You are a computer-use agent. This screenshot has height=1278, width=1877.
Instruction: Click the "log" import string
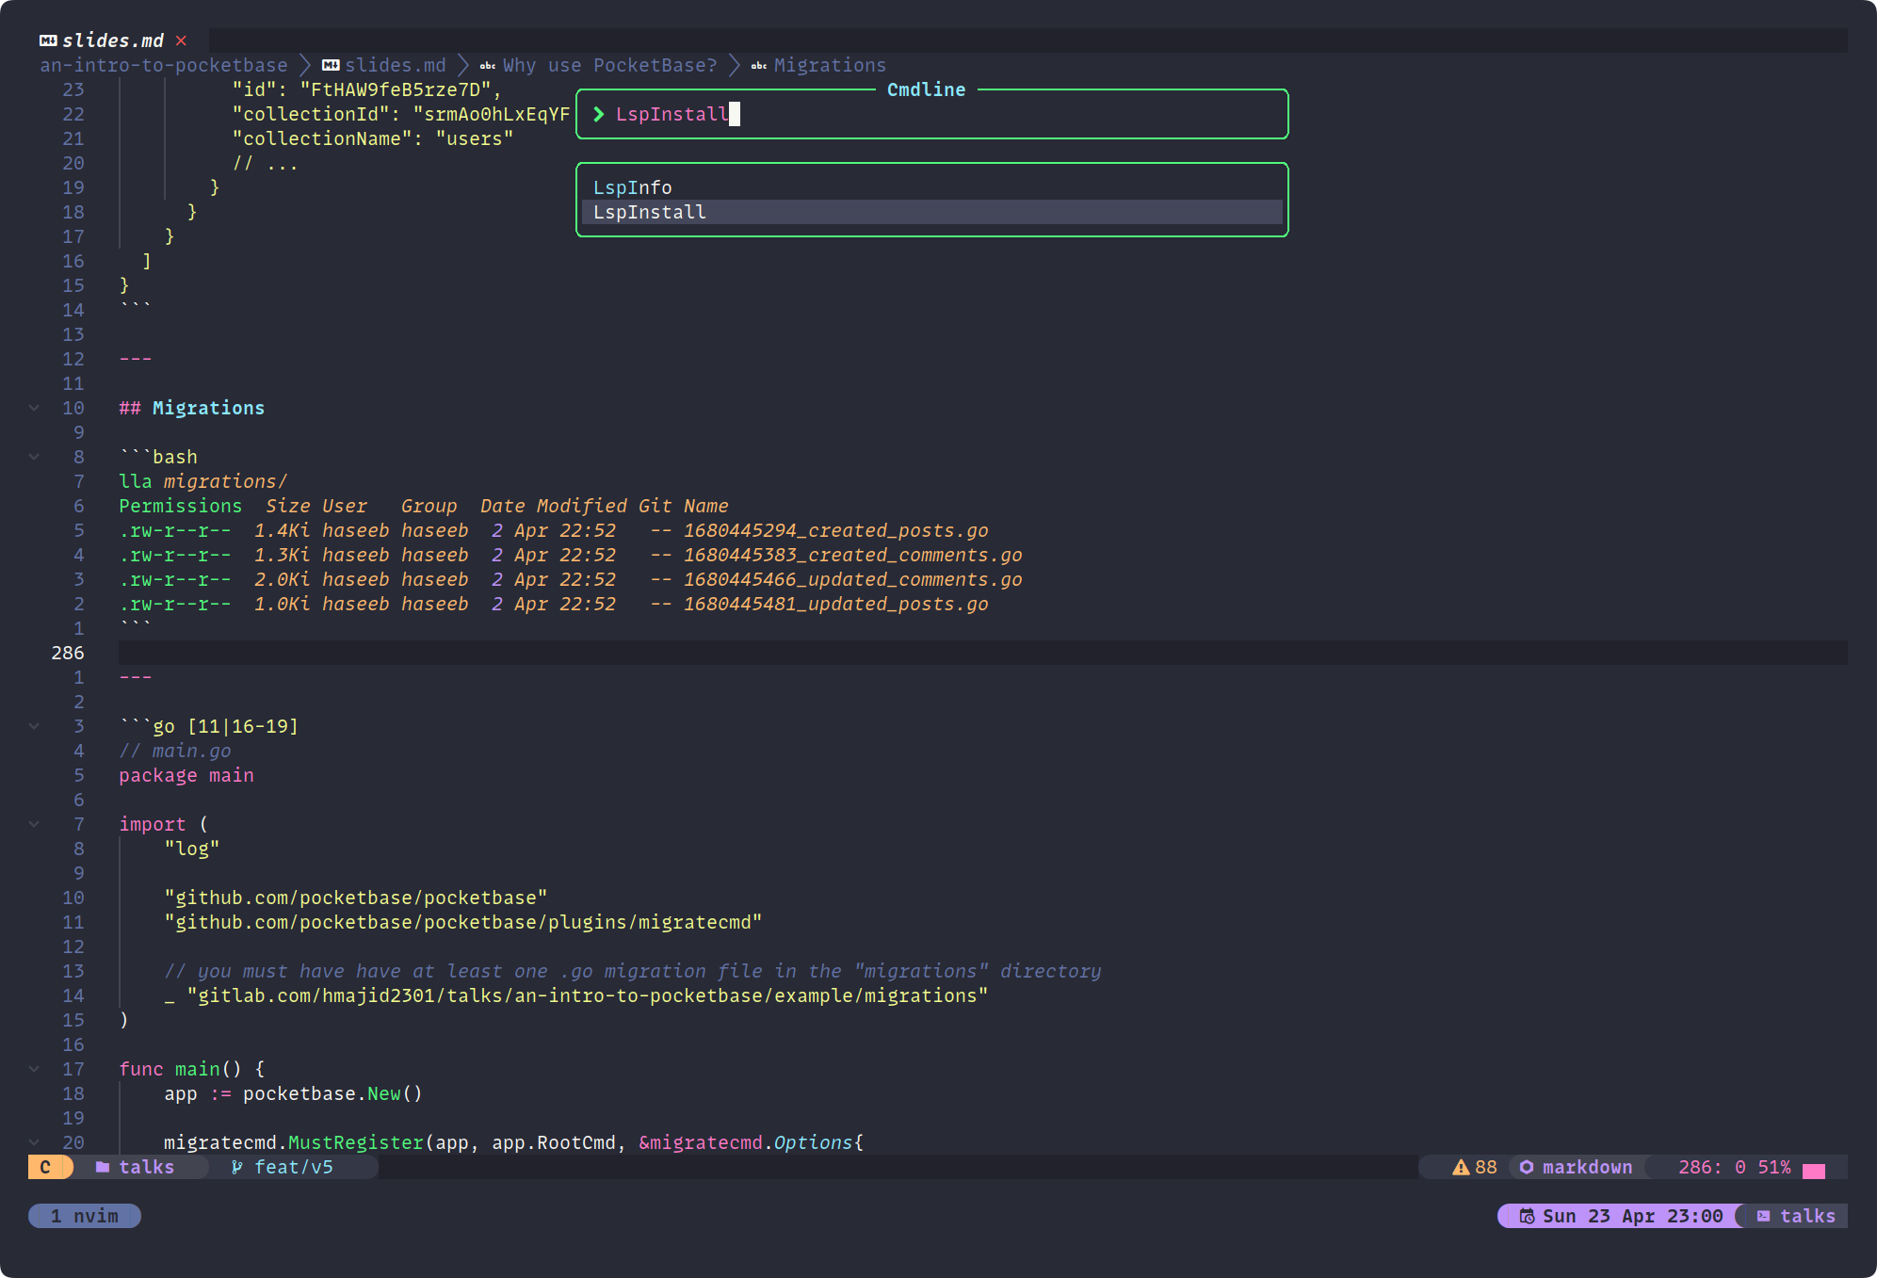[x=192, y=849]
